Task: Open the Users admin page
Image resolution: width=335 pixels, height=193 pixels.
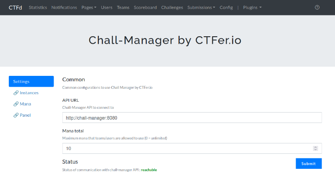Action: point(107,8)
